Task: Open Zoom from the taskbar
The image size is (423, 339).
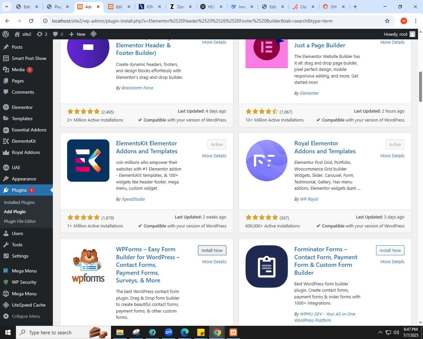Action: (169, 332)
